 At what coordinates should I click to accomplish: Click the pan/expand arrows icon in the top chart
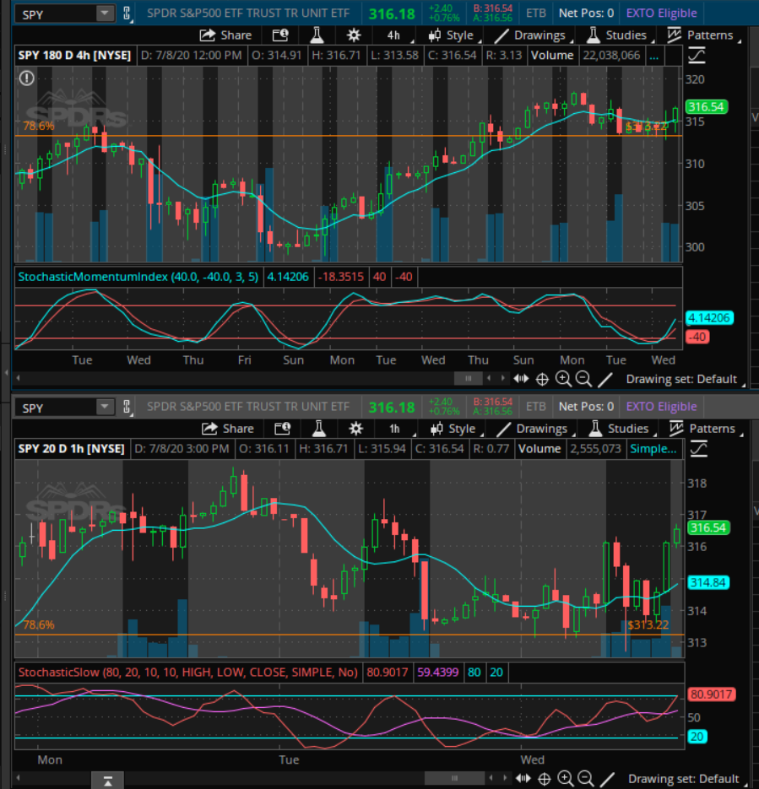(521, 379)
